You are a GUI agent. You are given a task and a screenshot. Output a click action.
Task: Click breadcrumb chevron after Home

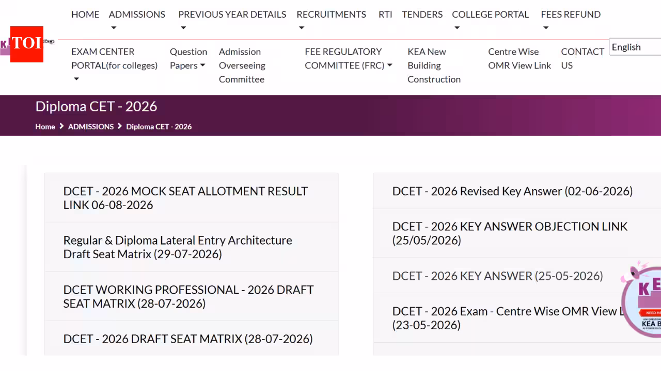click(x=61, y=126)
